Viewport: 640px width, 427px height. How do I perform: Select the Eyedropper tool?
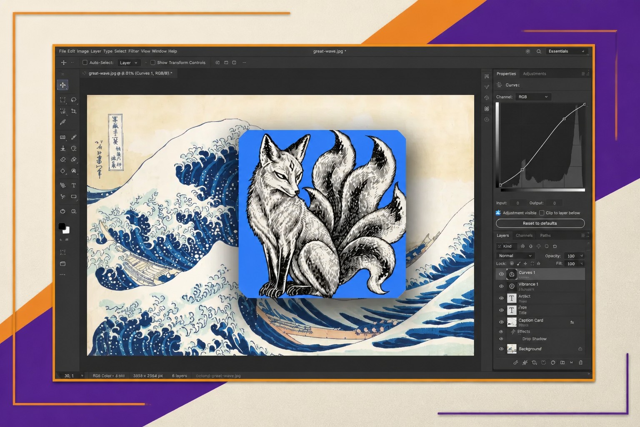click(62, 122)
